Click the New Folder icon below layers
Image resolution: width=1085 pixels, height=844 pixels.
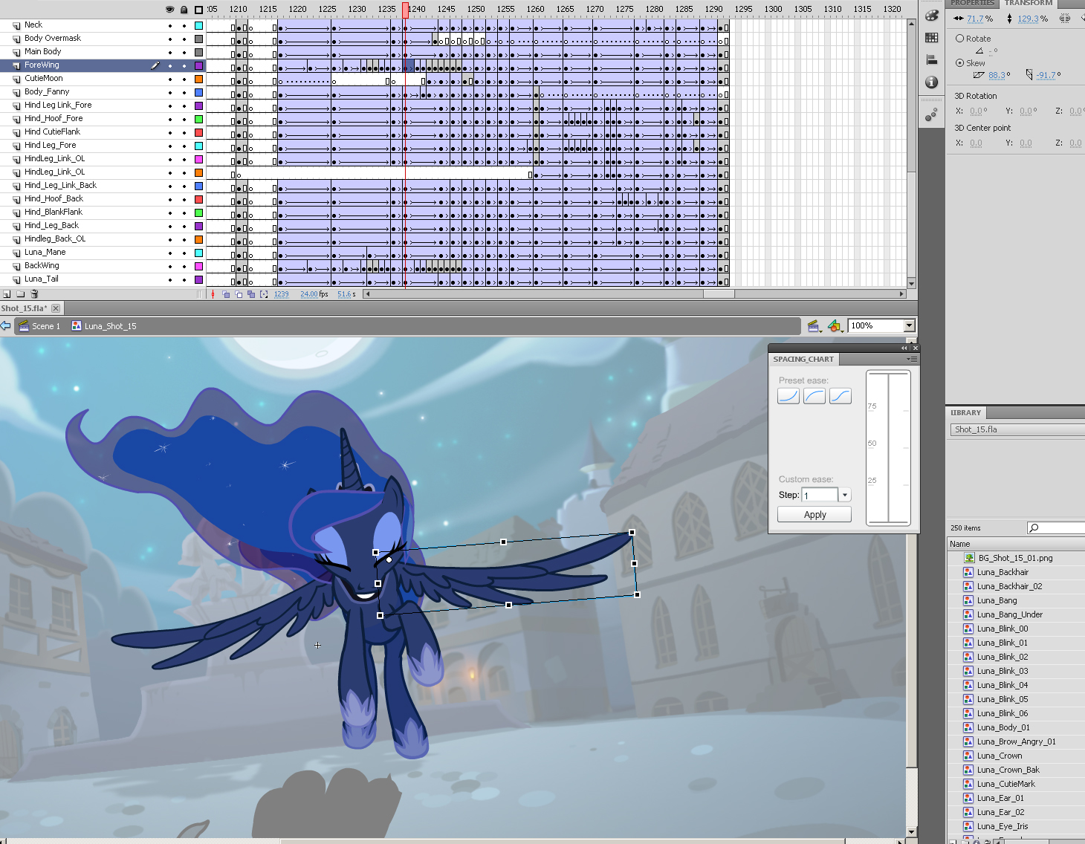point(21,294)
